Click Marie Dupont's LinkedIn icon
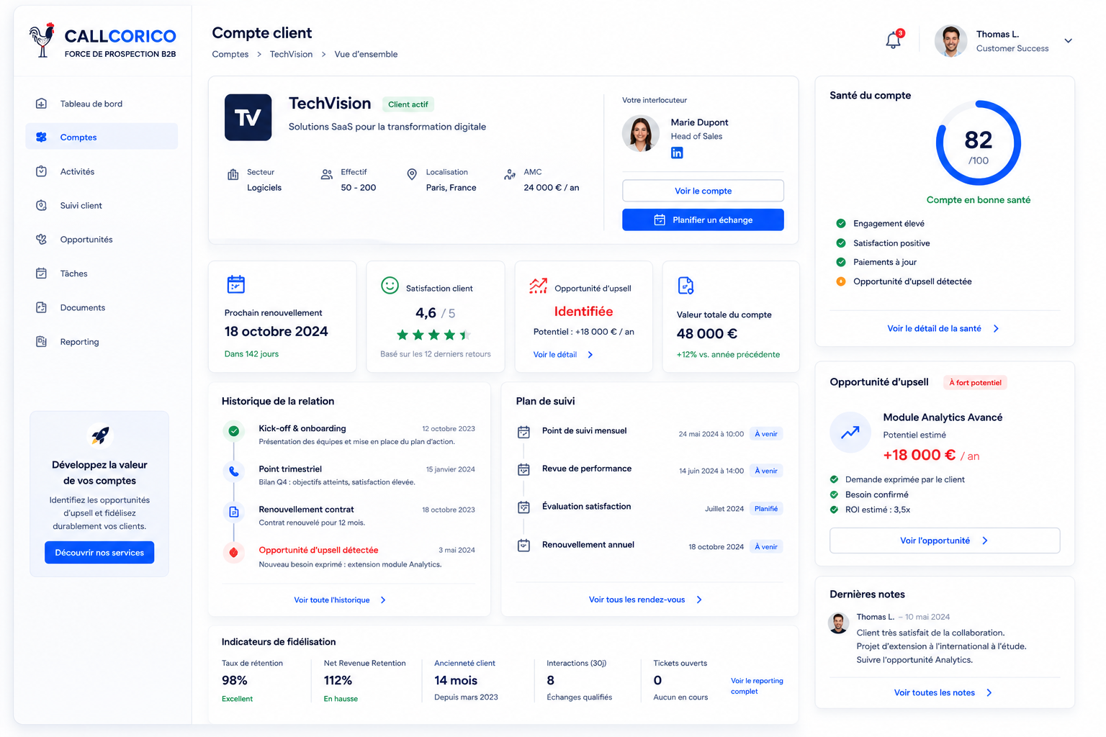This screenshot has height=737, width=1106. [x=677, y=153]
